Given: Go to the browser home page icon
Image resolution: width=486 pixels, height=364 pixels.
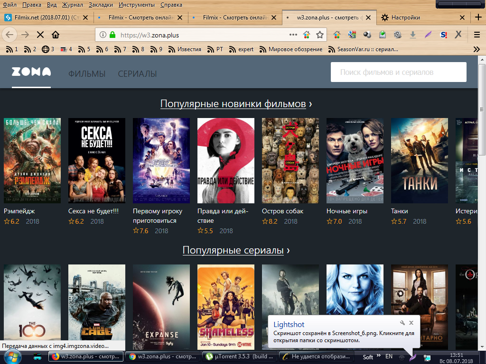Looking at the screenshot, I should click(56, 35).
